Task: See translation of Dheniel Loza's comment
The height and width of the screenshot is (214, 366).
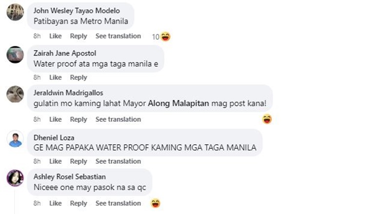Action: [x=118, y=161]
